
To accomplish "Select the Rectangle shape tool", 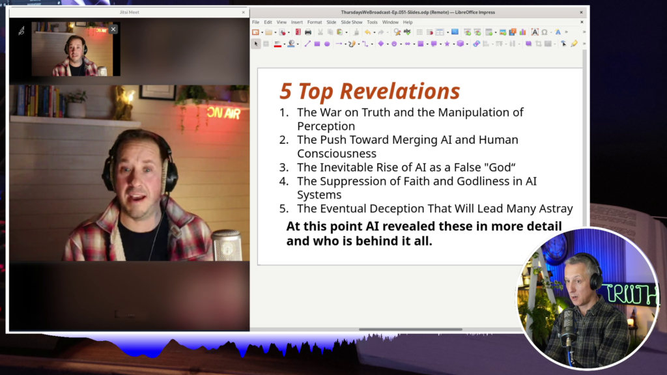I will [x=317, y=44].
